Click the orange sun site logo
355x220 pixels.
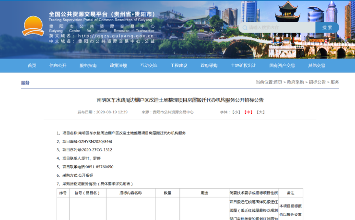click(x=33, y=26)
